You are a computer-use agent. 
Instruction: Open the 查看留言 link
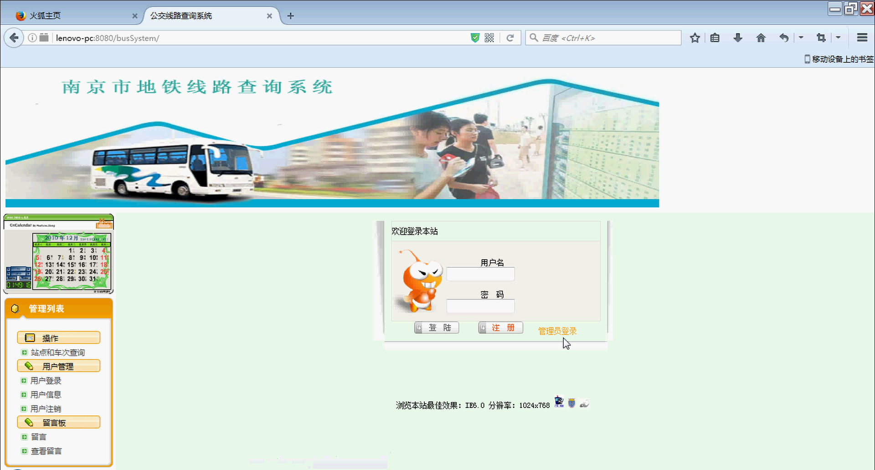46,451
